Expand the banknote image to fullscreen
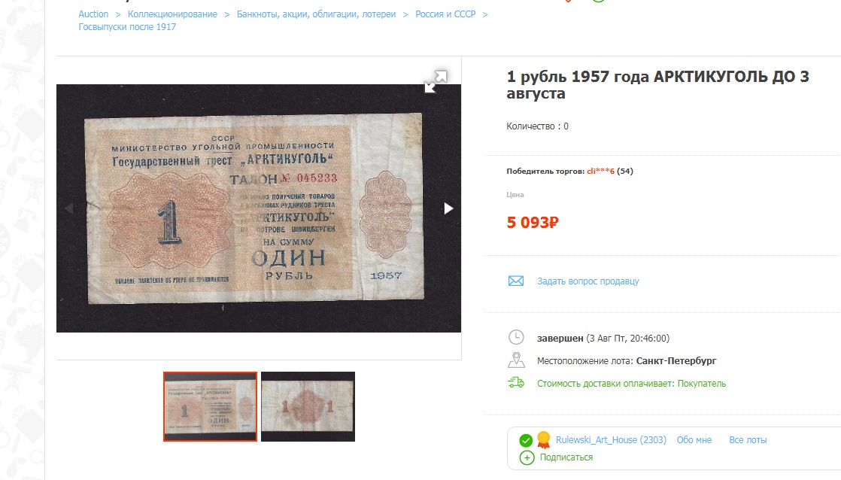 [x=436, y=81]
